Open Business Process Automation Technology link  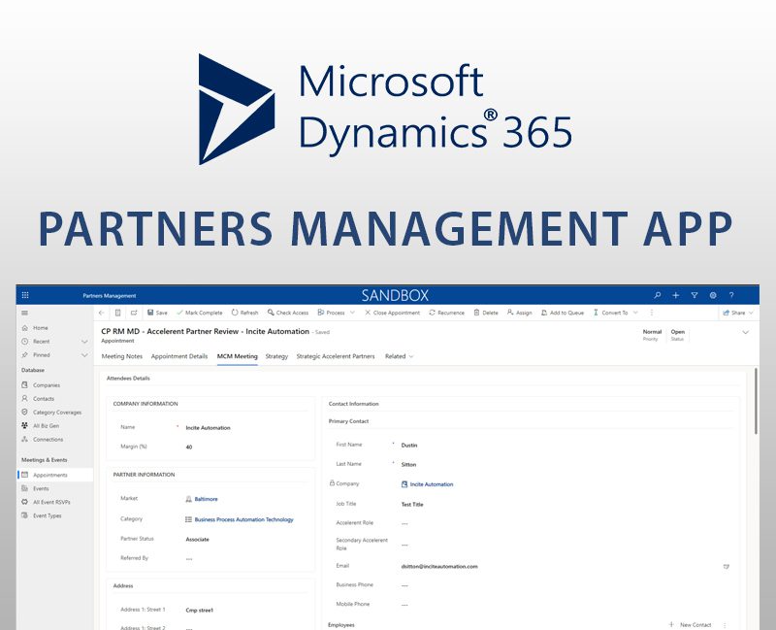244,519
